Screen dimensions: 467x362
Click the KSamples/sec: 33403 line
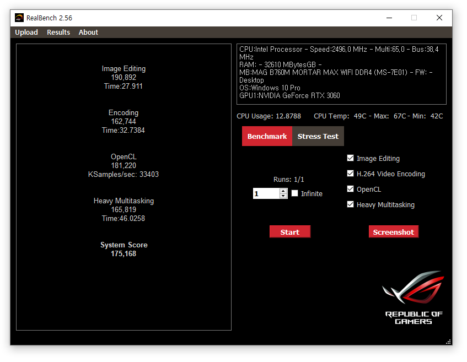click(124, 175)
